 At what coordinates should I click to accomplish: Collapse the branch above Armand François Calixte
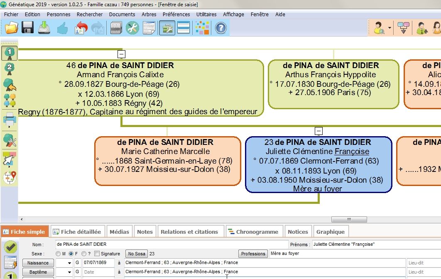click(121, 54)
